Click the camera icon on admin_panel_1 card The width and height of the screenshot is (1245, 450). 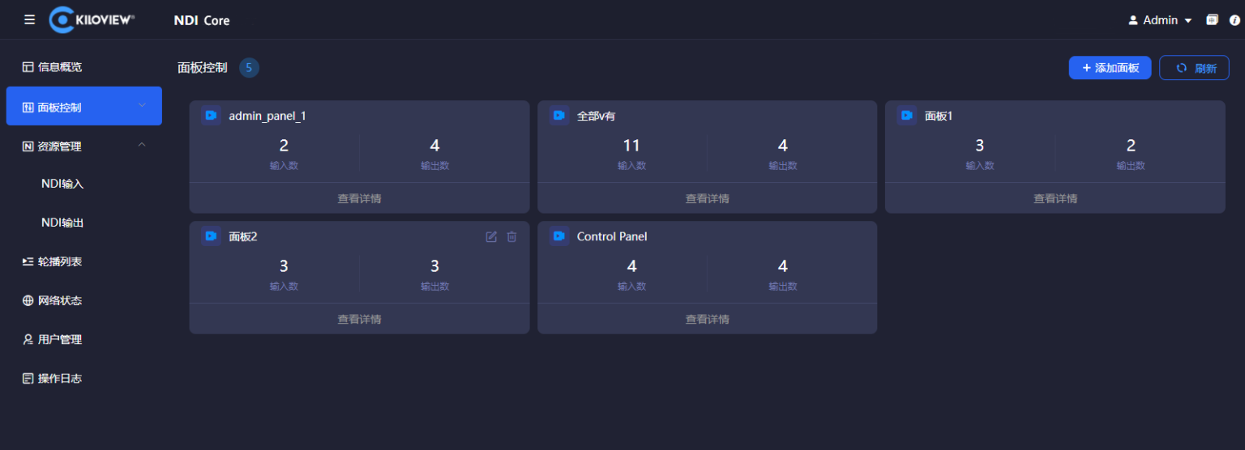(211, 116)
